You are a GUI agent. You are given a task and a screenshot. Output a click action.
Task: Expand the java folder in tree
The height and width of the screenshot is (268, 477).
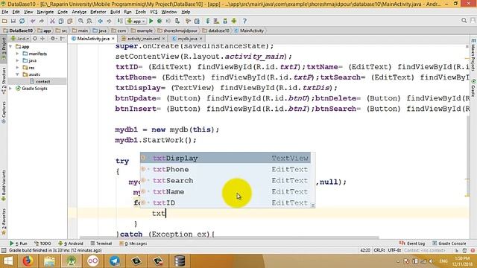[17, 61]
